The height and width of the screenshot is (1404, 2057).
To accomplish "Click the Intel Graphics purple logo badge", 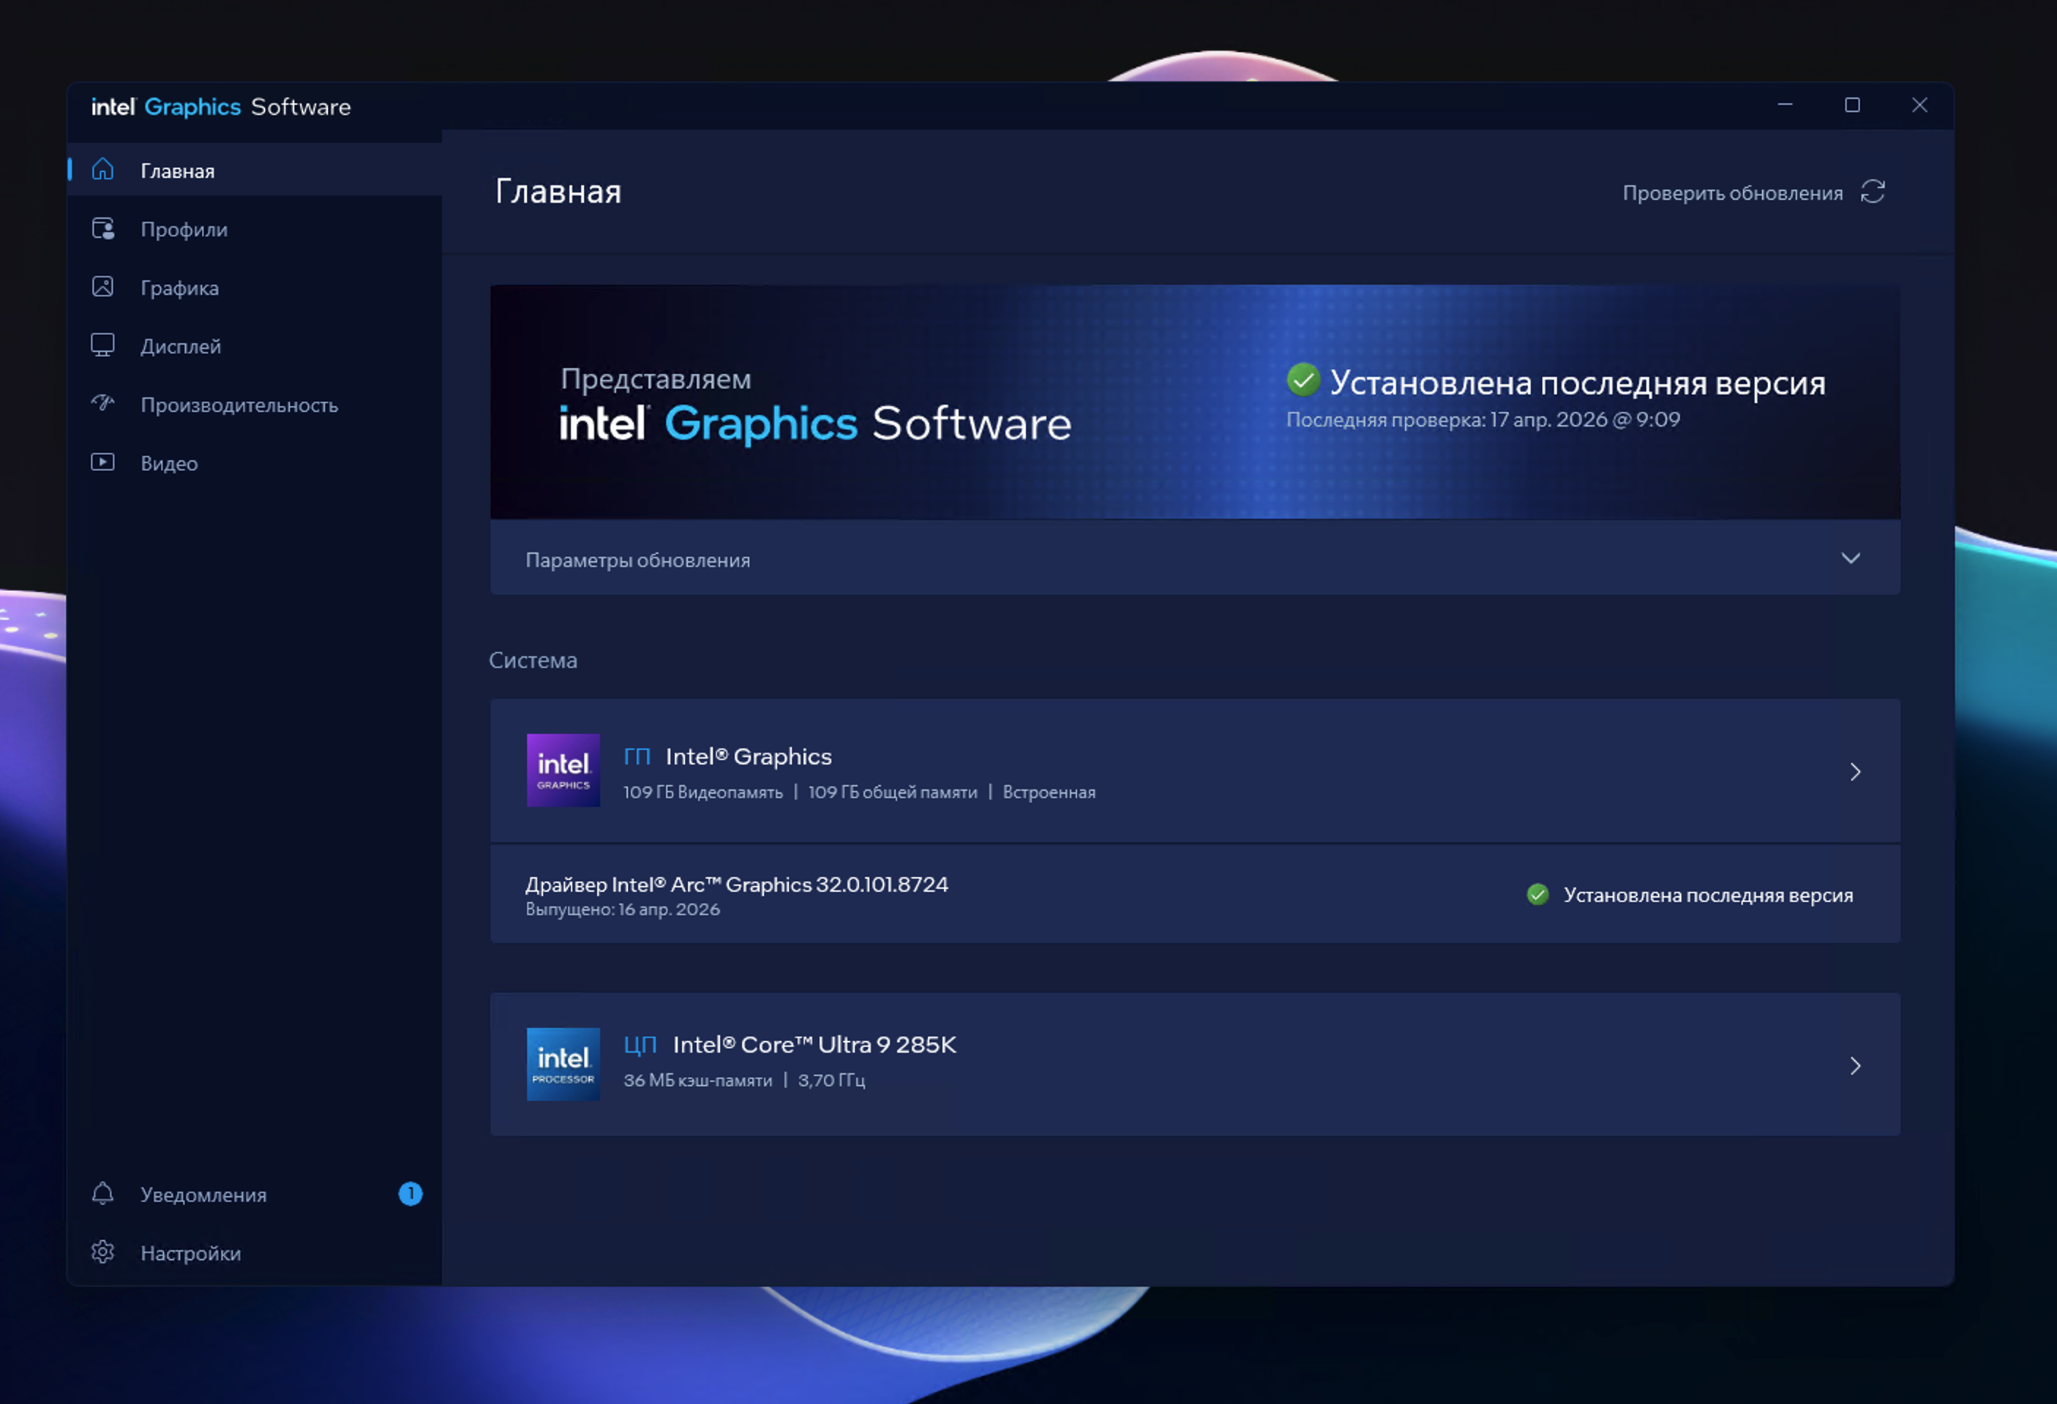I will (563, 770).
